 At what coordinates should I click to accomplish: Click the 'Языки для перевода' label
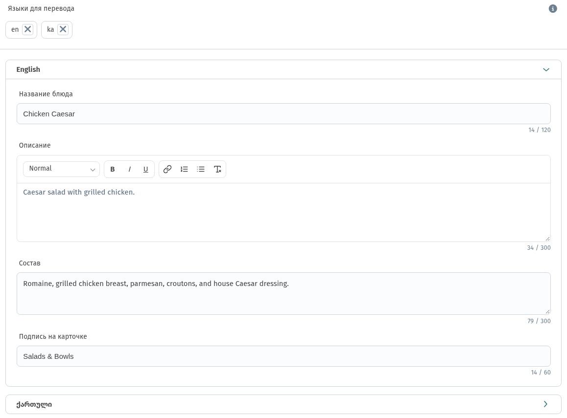coord(41,8)
